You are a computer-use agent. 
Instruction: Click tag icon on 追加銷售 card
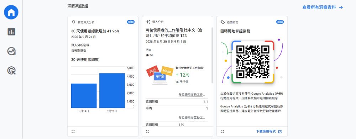coord(222,22)
